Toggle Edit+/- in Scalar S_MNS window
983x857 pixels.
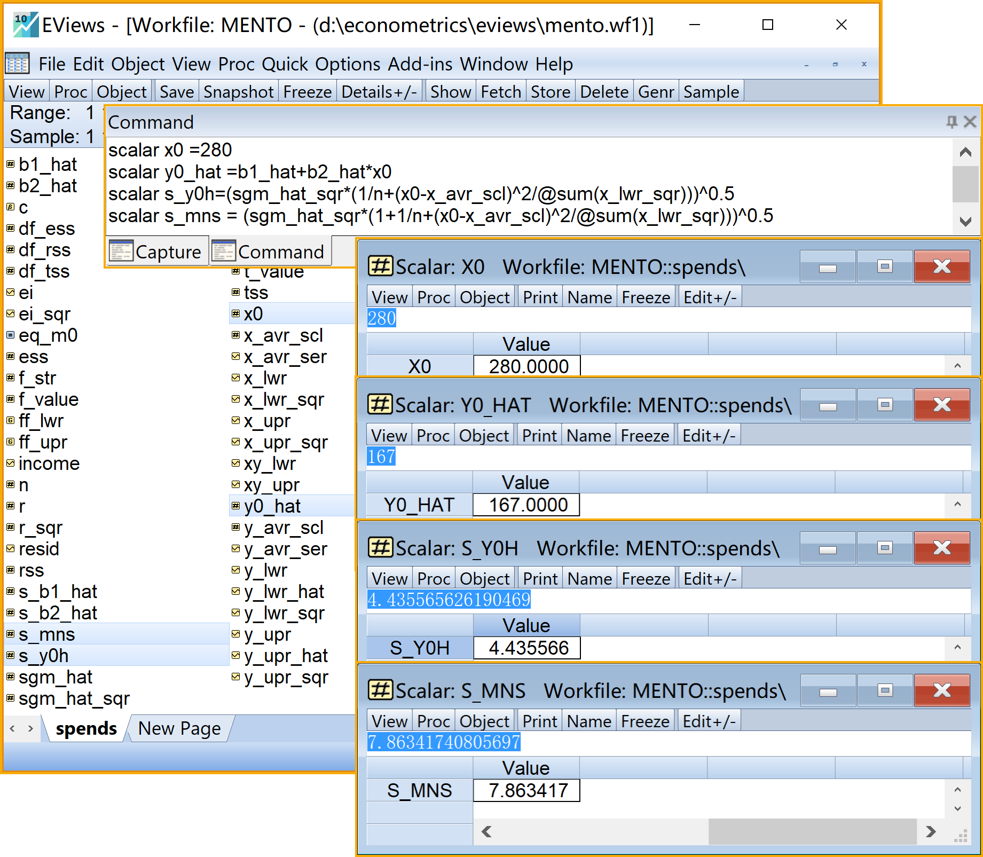pos(709,721)
